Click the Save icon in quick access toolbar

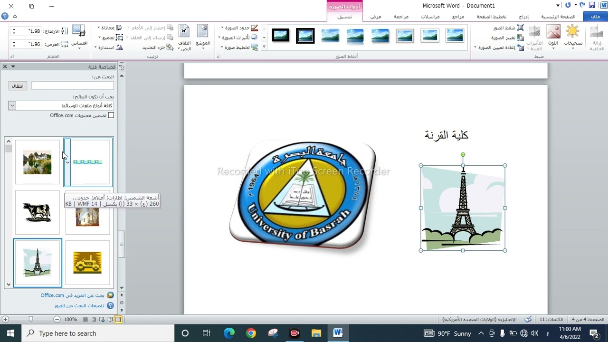click(592, 5)
